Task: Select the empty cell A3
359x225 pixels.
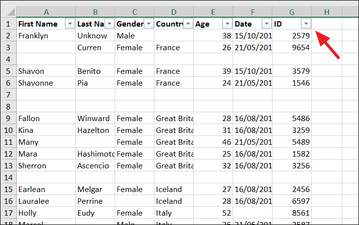Action: point(46,47)
